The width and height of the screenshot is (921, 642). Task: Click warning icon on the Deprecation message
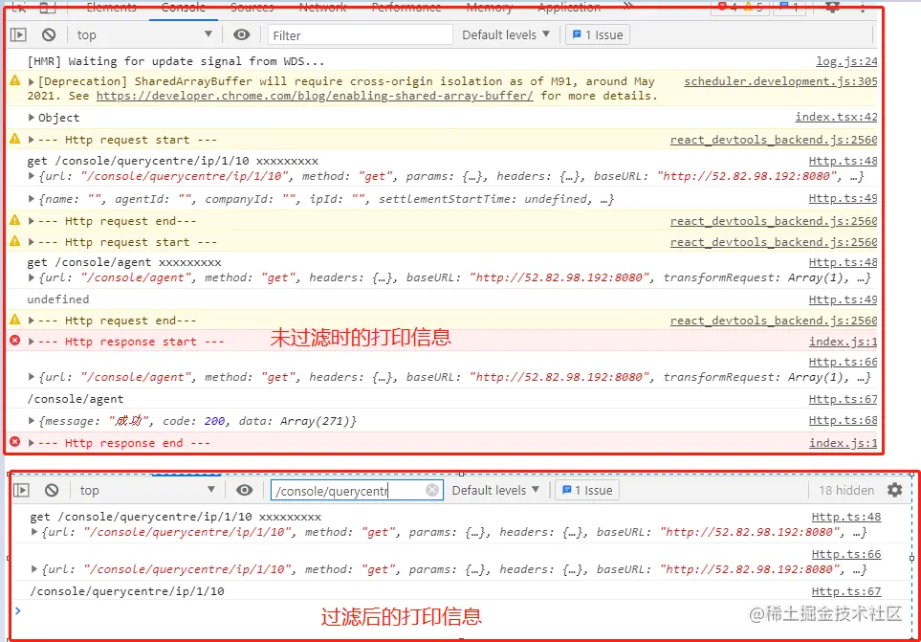pos(15,81)
